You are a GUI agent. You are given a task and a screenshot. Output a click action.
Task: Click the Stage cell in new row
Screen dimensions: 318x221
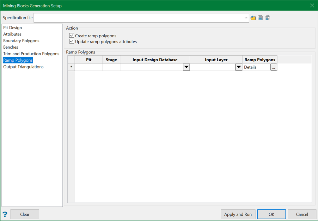pyautogui.click(x=111, y=67)
